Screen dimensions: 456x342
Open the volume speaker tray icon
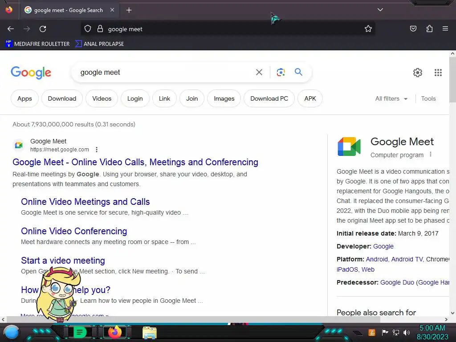click(406, 332)
